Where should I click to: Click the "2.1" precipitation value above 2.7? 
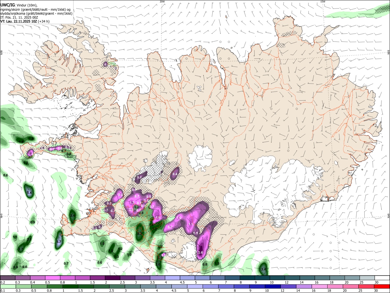(x=29, y=239)
